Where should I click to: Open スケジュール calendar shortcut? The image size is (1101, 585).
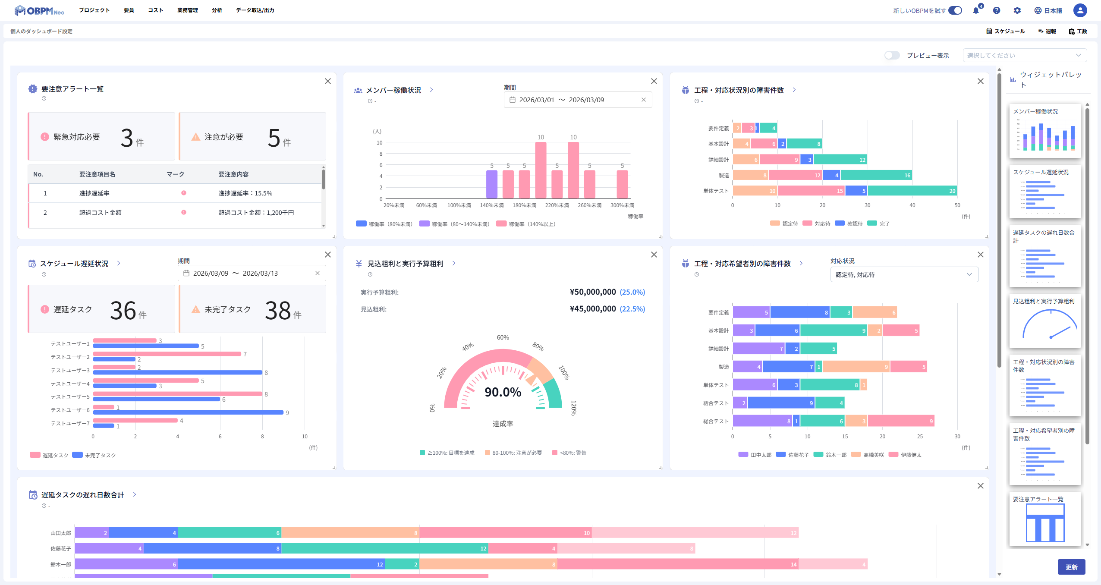click(x=1005, y=31)
